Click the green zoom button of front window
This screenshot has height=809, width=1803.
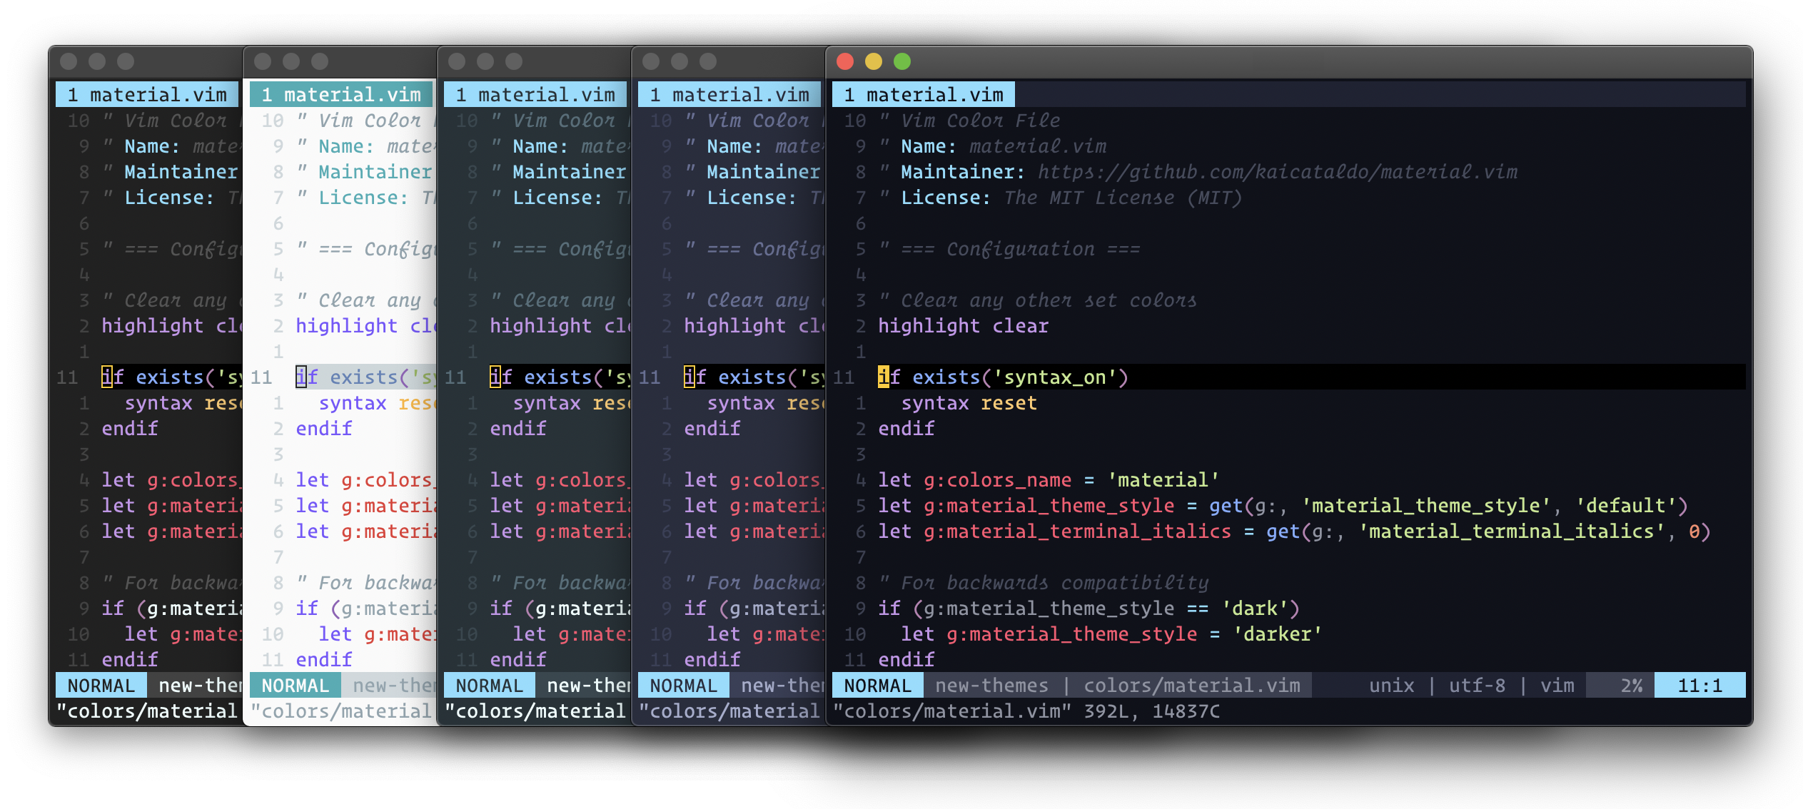(902, 61)
